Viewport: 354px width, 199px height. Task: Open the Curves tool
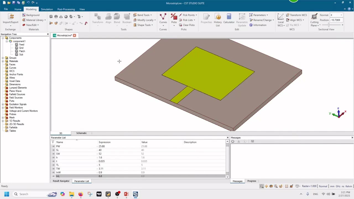tap(163, 19)
